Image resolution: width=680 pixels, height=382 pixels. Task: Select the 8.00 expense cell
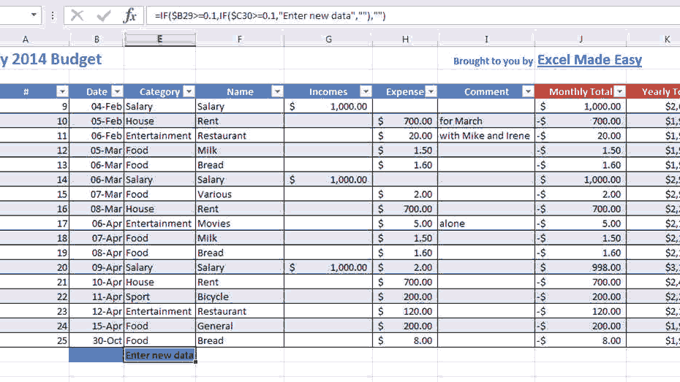tap(405, 340)
